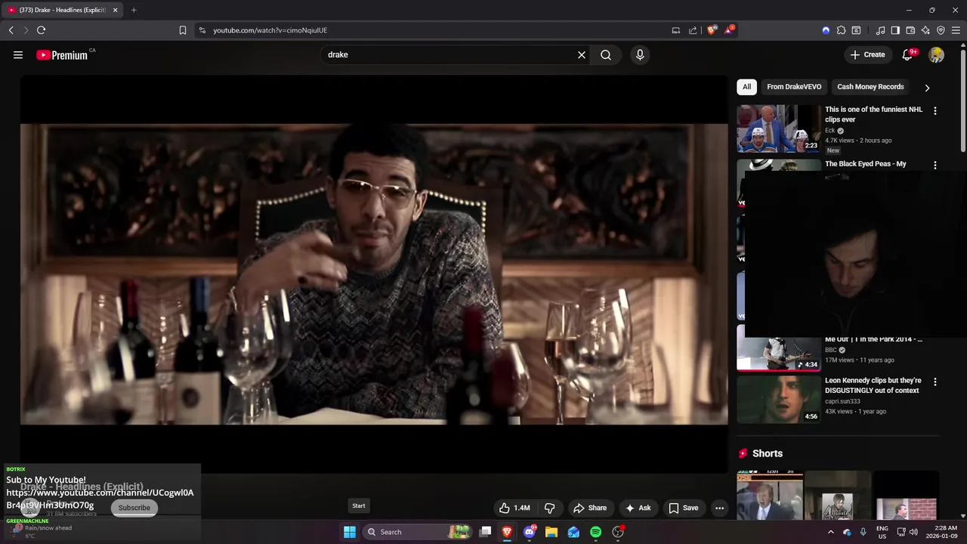This screenshot has height=544, width=967.
Task: Filter suggestions by Cash Money Records
Action: (x=870, y=87)
